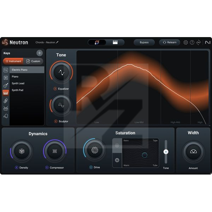Disable the Density power button
212x212 pixels.
click(x=17, y=167)
